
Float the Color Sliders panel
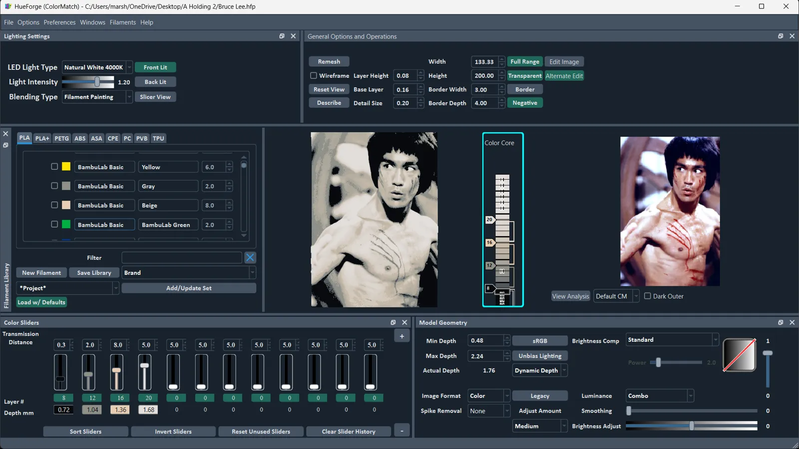393,322
